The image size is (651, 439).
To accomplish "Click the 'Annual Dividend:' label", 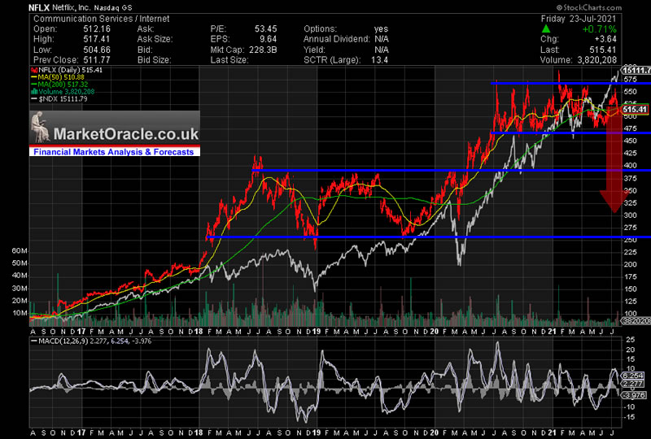I will (336, 39).
